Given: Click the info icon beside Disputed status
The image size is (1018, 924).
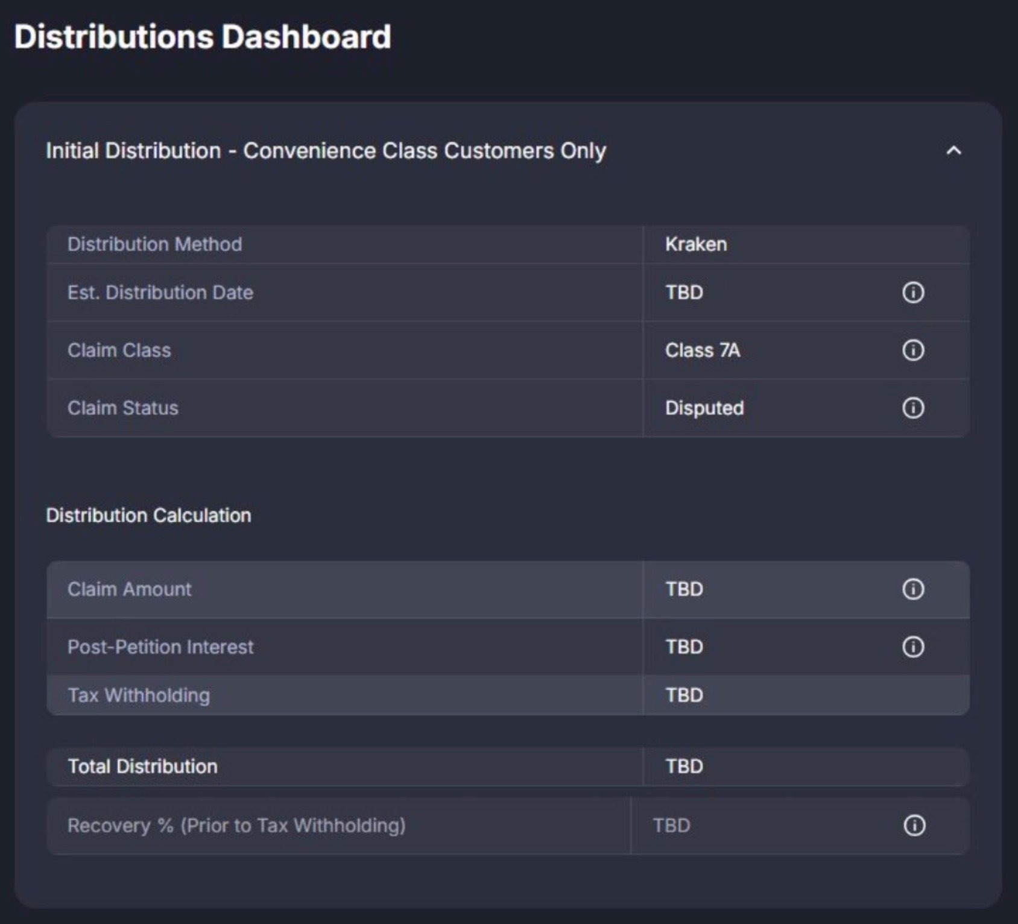Looking at the screenshot, I should pyautogui.click(x=913, y=408).
